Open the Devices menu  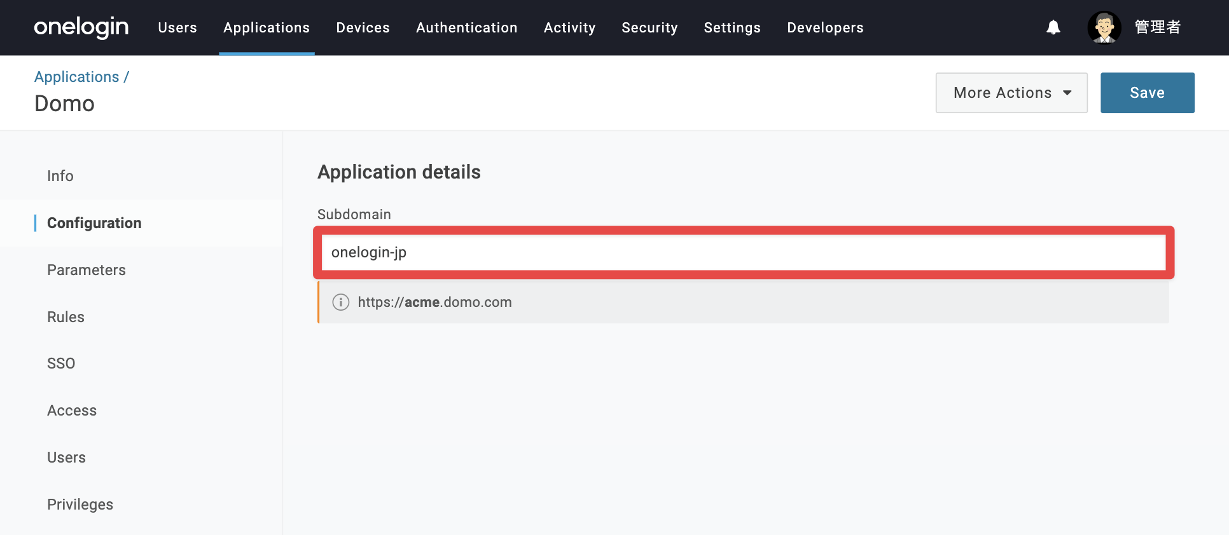363,27
